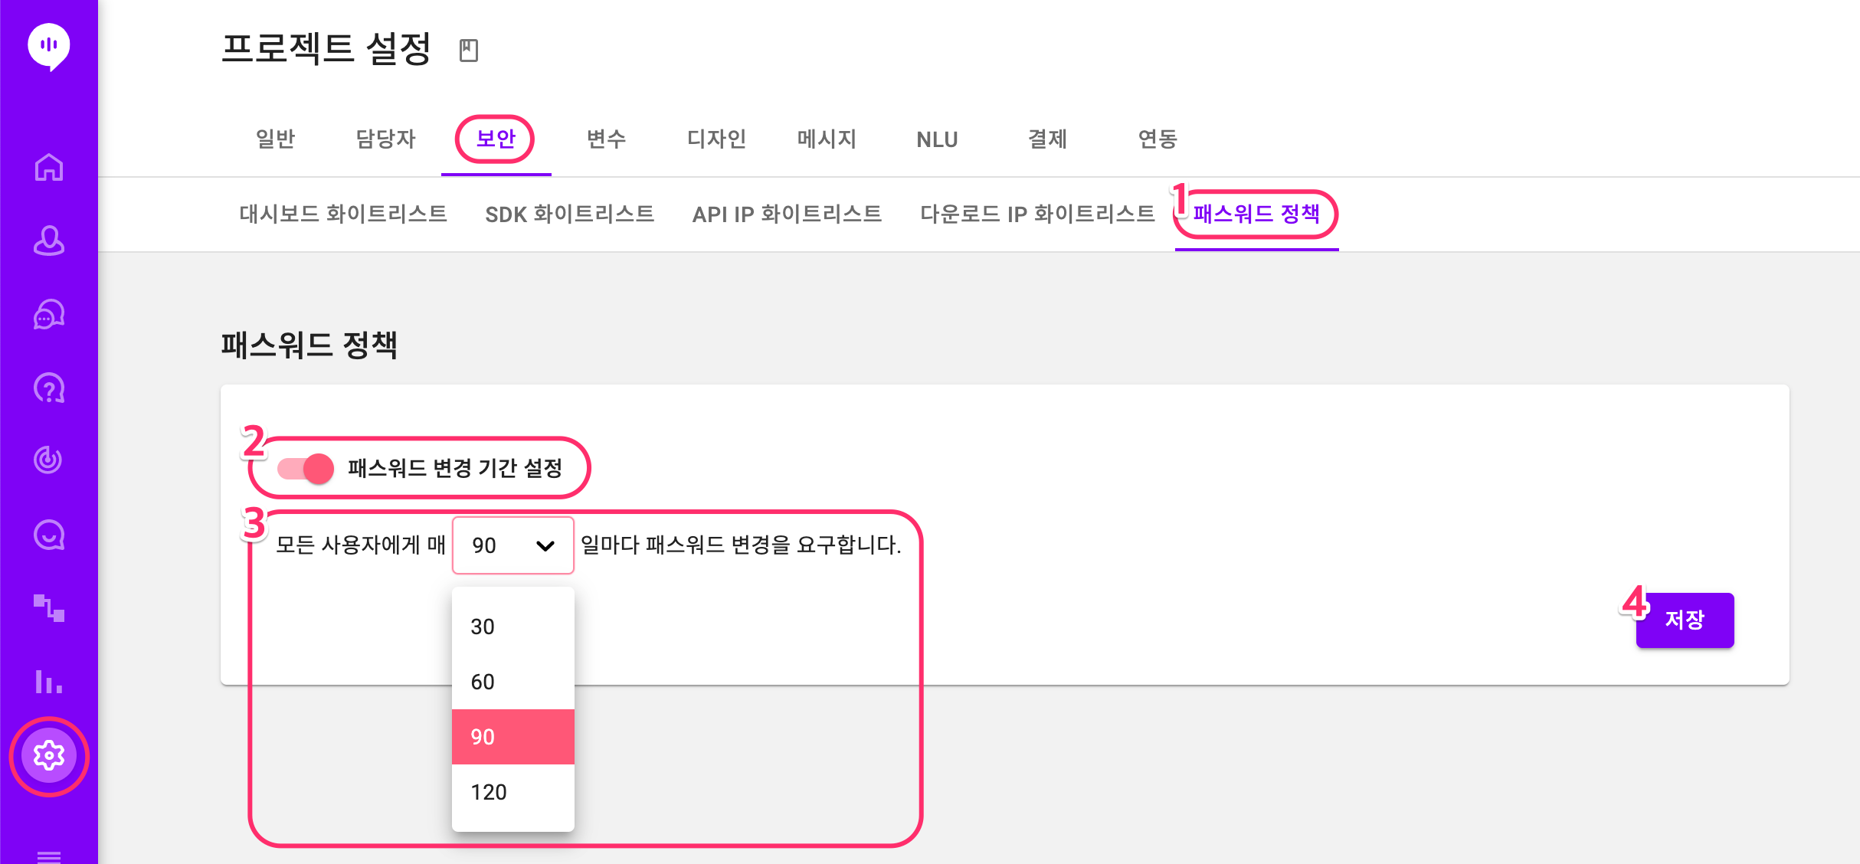1860x864 pixels.
Task: Toggle 패스워드 변경 기간 설정 switch
Action: (x=306, y=468)
